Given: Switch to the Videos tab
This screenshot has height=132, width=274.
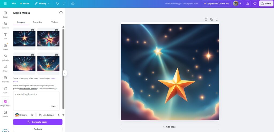Looking at the screenshot, I should tap(55, 22).
